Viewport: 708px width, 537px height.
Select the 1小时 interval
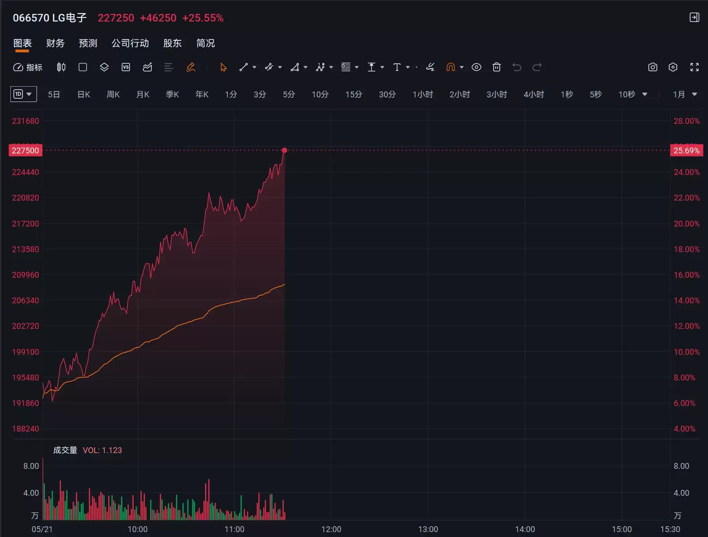(x=423, y=94)
